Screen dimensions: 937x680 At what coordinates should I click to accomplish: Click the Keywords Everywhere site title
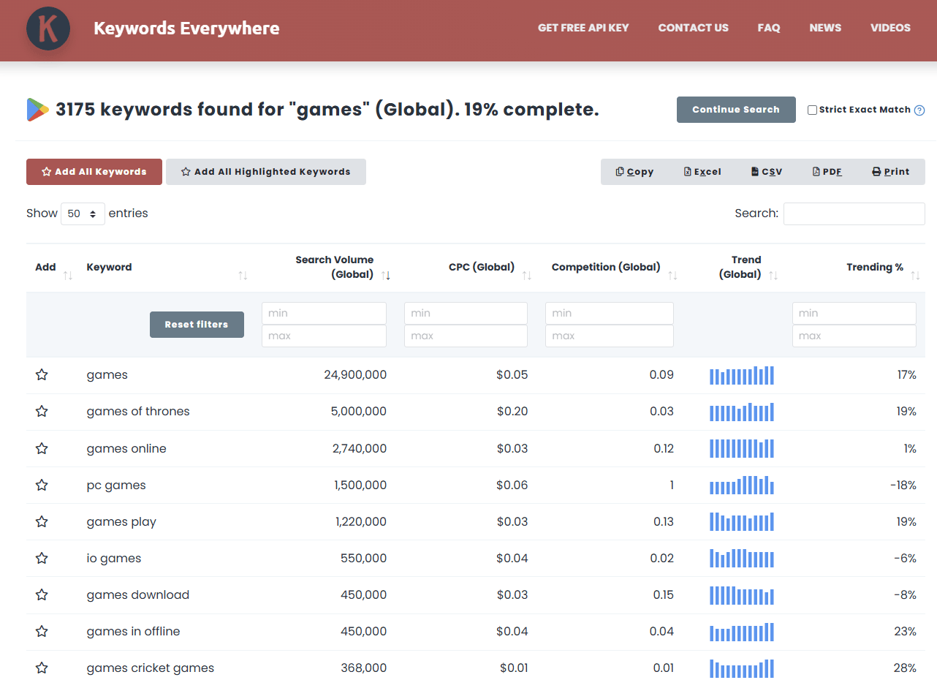point(186,29)
